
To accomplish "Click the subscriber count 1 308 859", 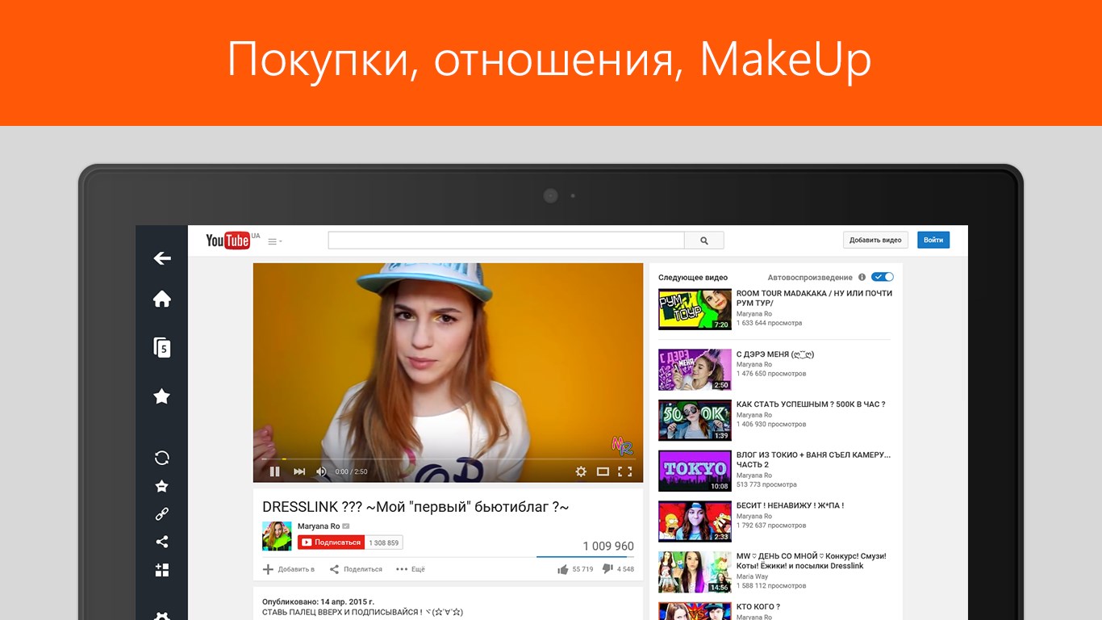I will (384, 542).
